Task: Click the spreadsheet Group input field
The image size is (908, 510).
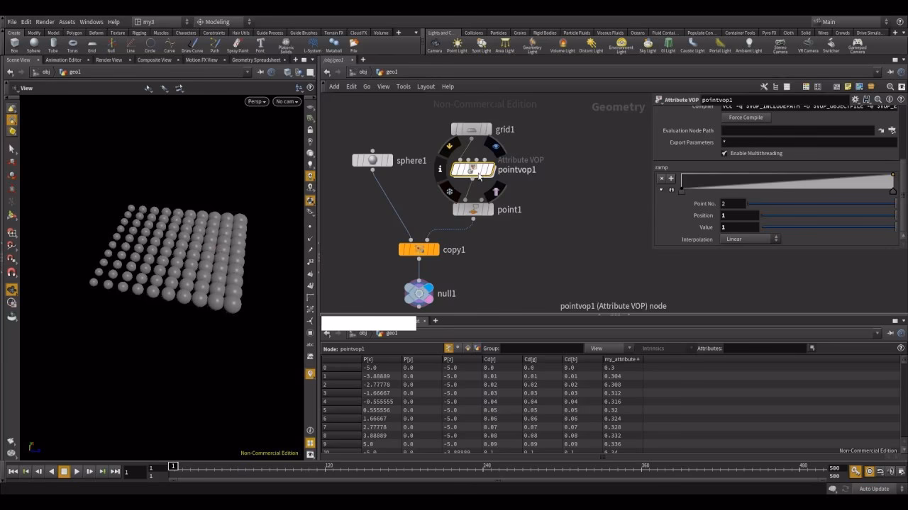Action: click(x=541, y=348)
